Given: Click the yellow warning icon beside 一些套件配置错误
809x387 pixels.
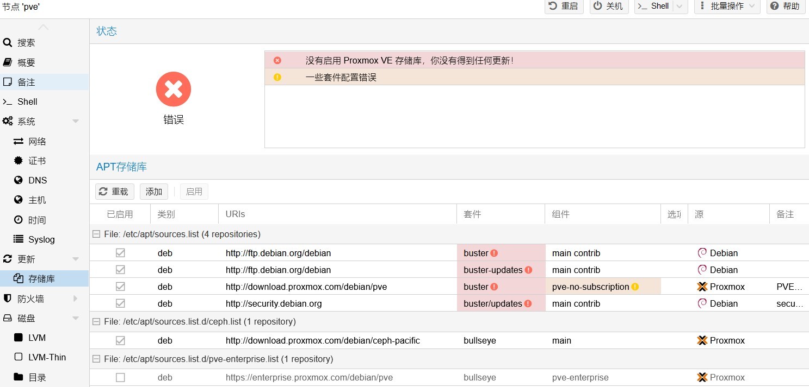Looking at the screenshot, I should [277, 77].
